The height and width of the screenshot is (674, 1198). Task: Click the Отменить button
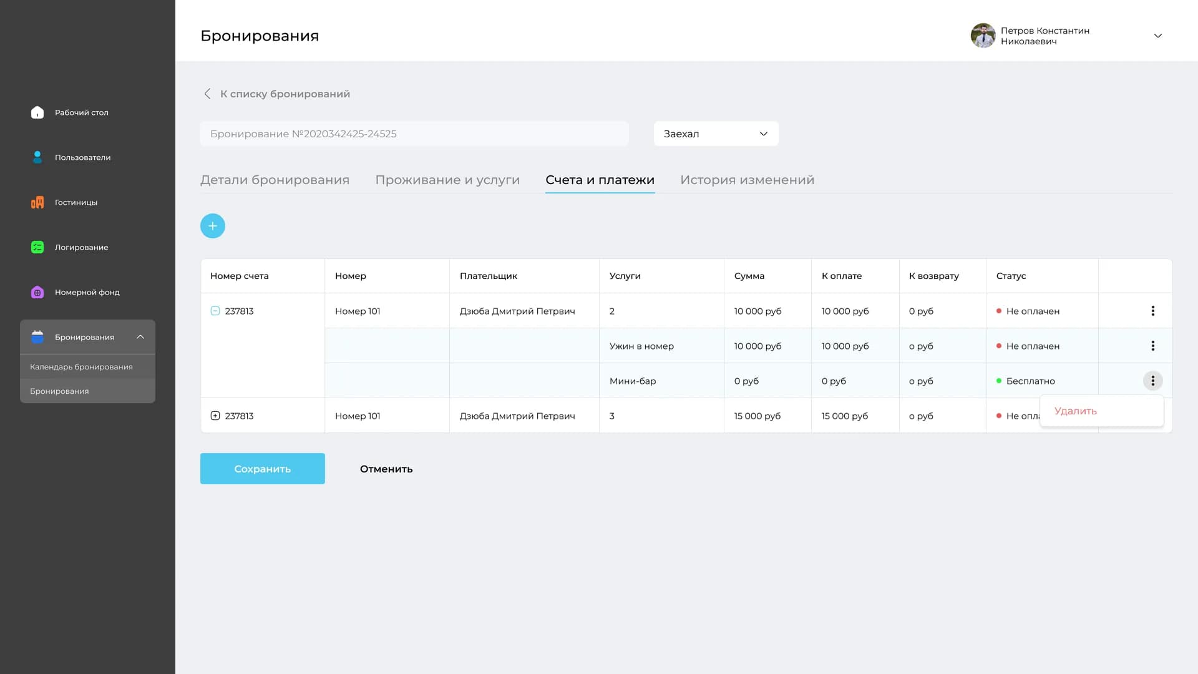point(386,469)
